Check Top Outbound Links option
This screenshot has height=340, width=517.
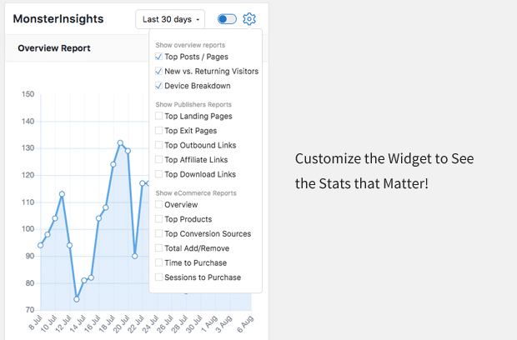[158, 145]
